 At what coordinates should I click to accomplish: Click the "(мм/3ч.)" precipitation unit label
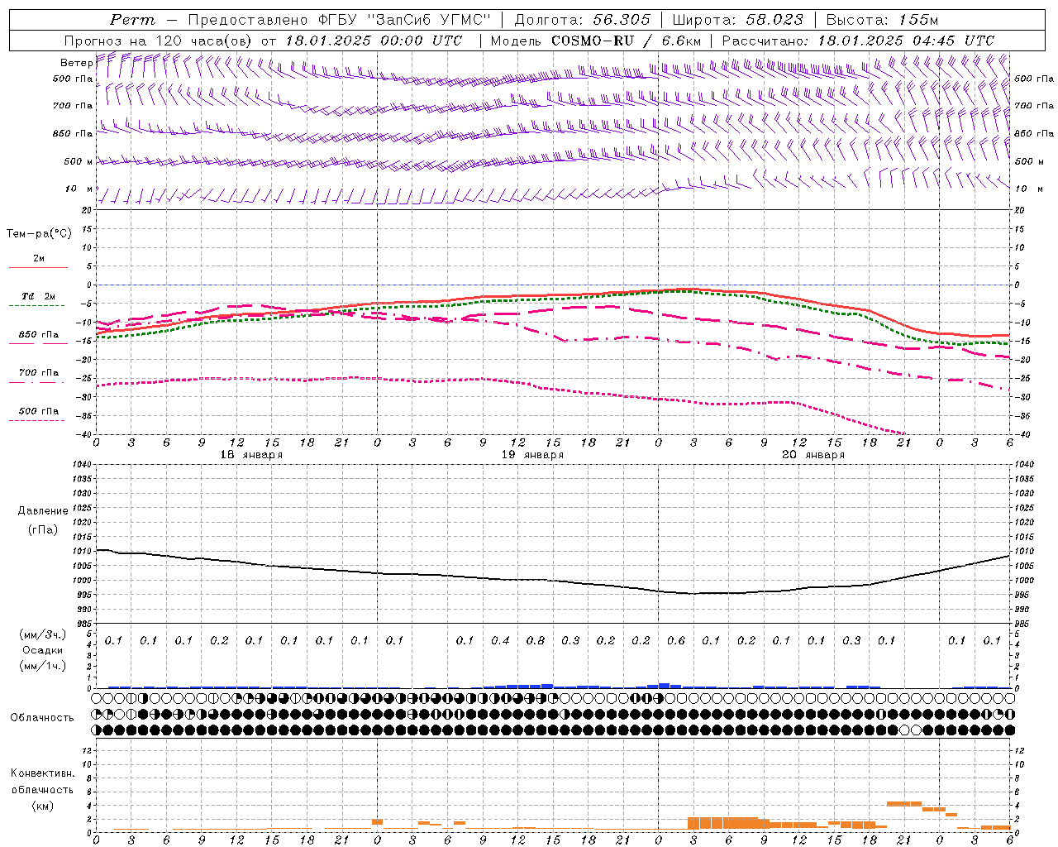[x=43, y=634]
